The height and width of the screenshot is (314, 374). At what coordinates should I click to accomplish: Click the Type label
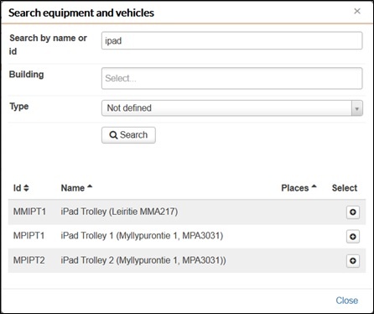(x=19, y=107)
